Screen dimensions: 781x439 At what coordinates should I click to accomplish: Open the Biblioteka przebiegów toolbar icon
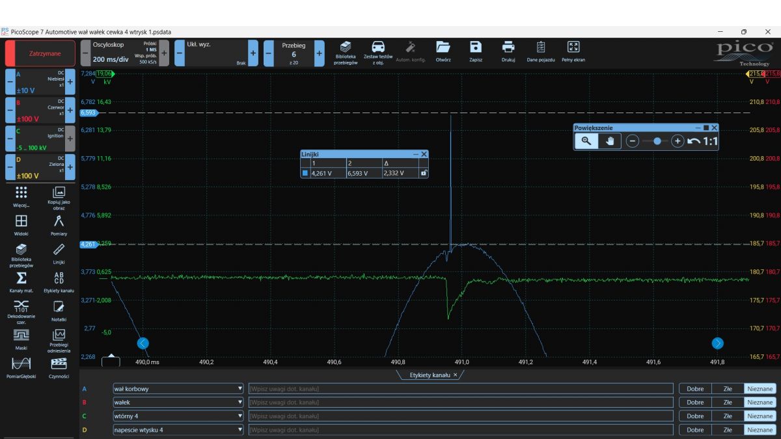[346, 47]
